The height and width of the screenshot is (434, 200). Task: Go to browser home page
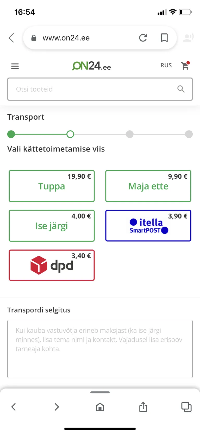[100, 407]
